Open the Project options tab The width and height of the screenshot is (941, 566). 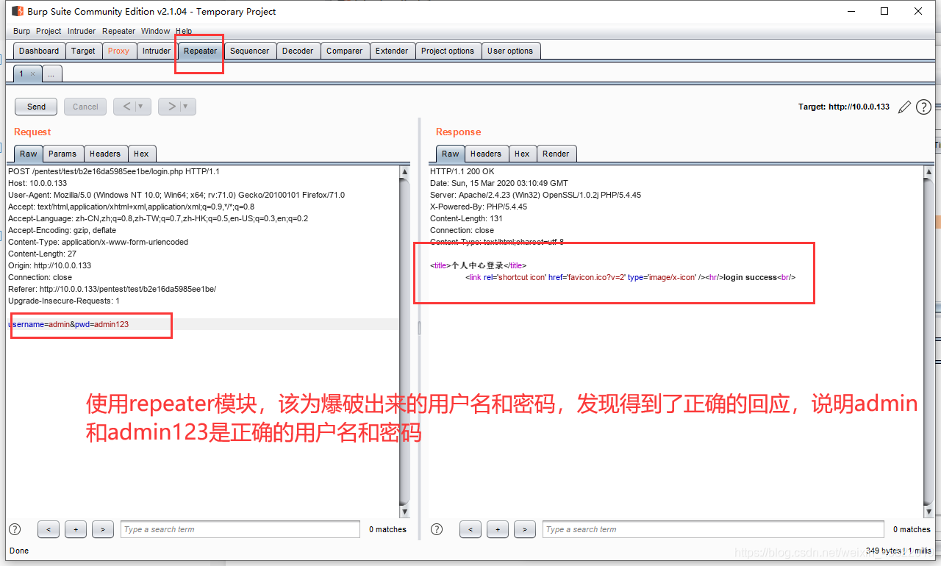pyautogui.click(x=448, y=51)
